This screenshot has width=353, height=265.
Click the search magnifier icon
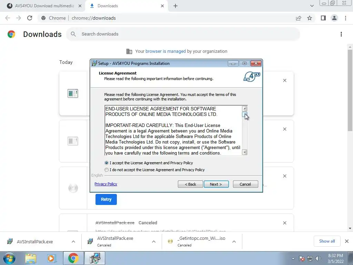click(x=73, y=34)
